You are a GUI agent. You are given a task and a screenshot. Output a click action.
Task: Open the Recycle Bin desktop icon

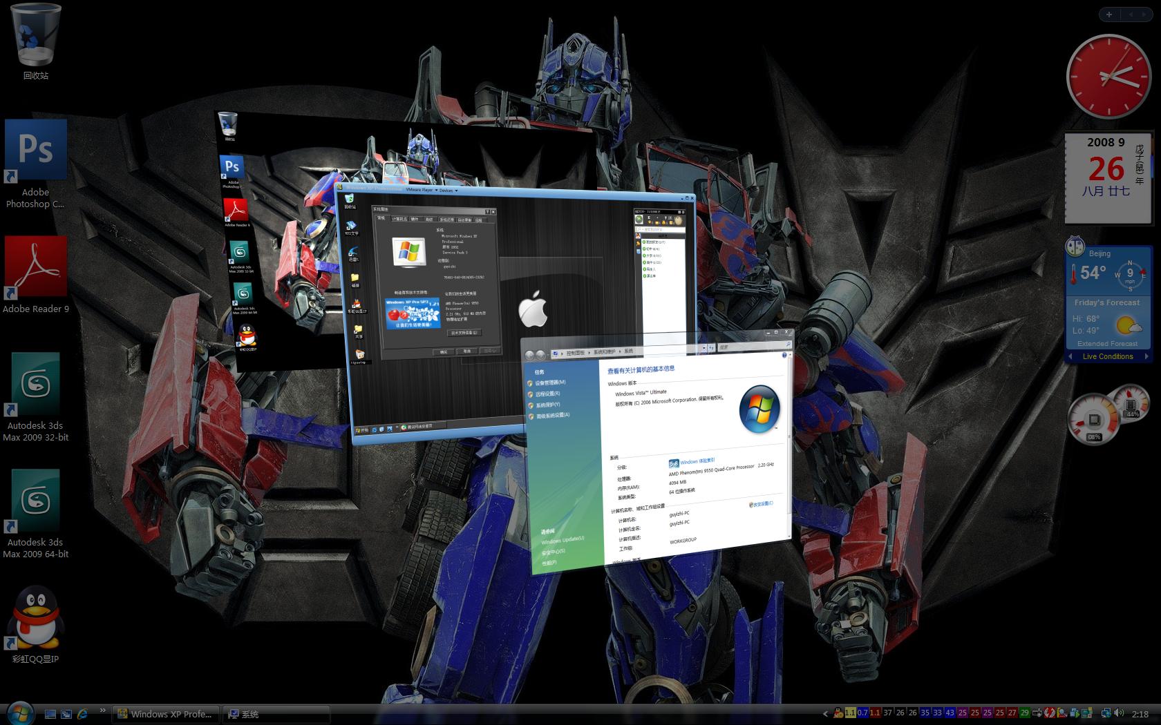[36, 41]
